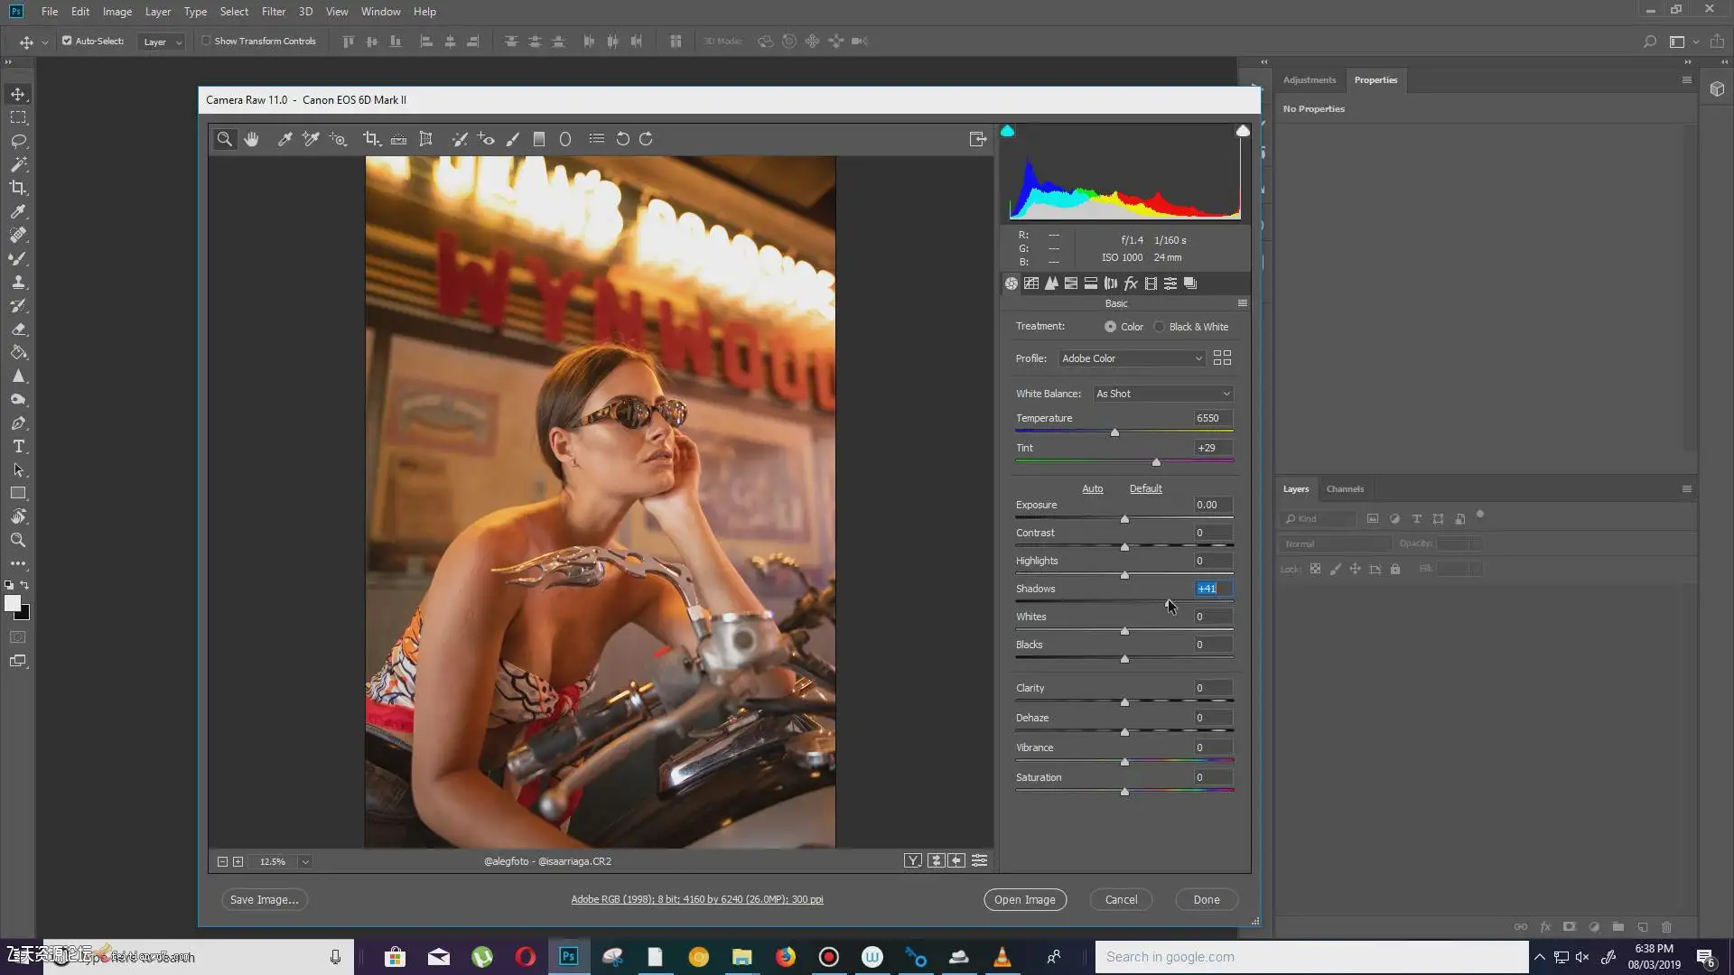
Task: Click the Open Image button
Action: coord(1024,899)
